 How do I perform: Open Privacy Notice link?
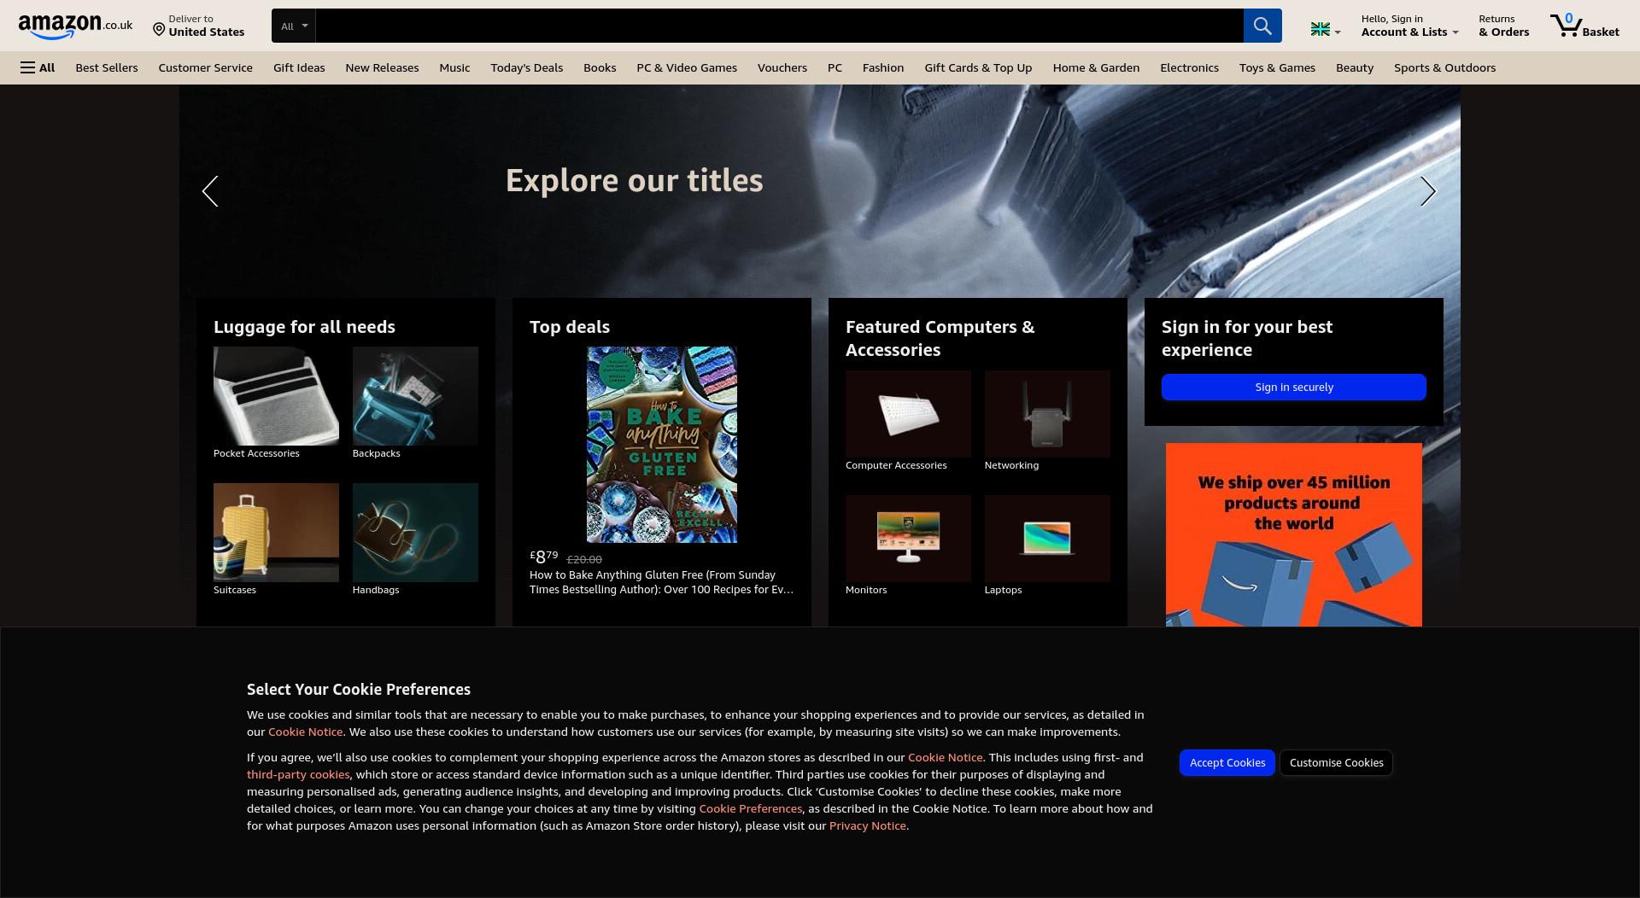pyautogui.click(x=867, y=825)
